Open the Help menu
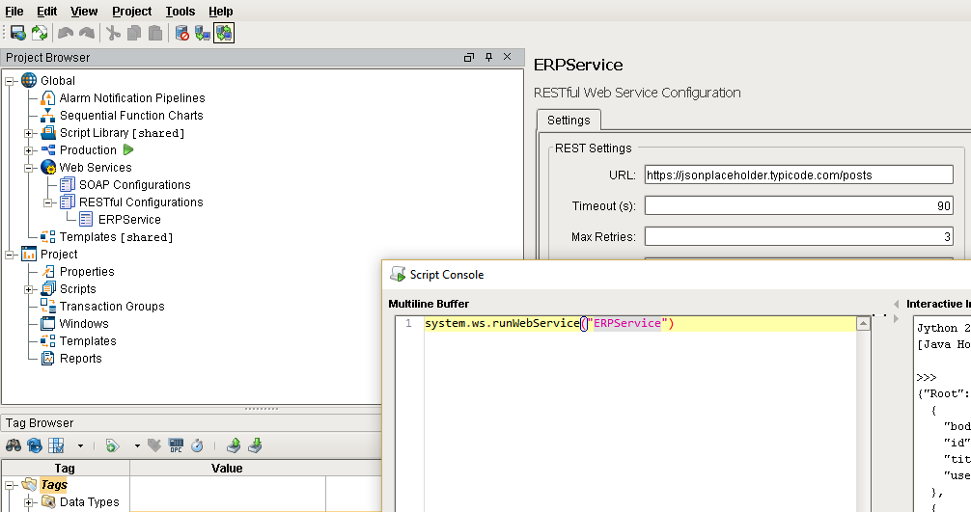This screenshot has height=512, width=971. click(x=220, y=12)
